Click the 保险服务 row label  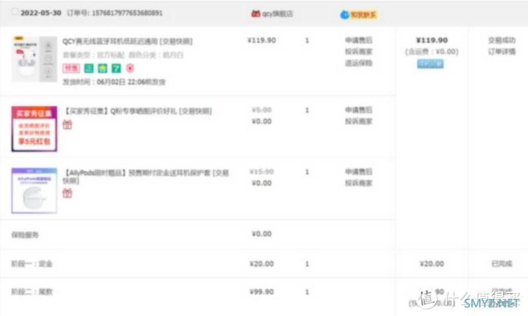(x=25, y=235)
